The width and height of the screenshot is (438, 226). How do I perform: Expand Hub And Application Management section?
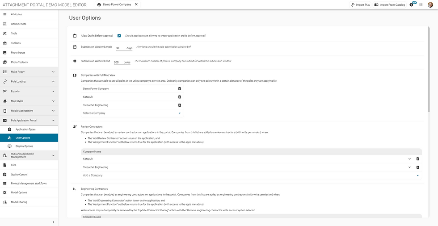coord(53,155)
